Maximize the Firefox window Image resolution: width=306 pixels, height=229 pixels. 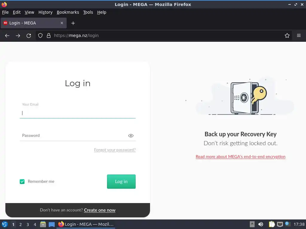296,4
